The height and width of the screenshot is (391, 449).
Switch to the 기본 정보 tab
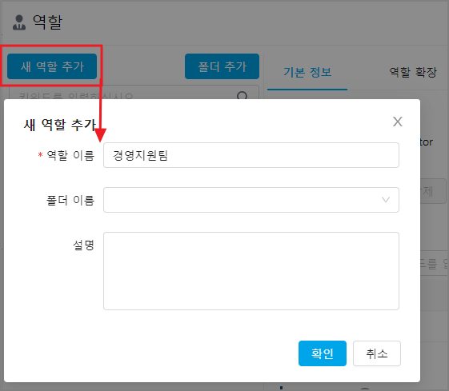coord(307,72)
